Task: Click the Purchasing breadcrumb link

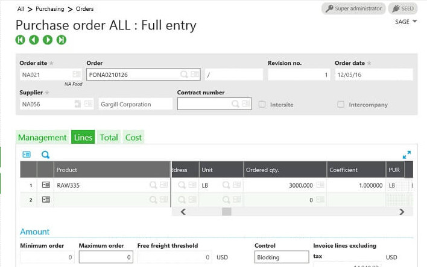Action: coord(49,9)
